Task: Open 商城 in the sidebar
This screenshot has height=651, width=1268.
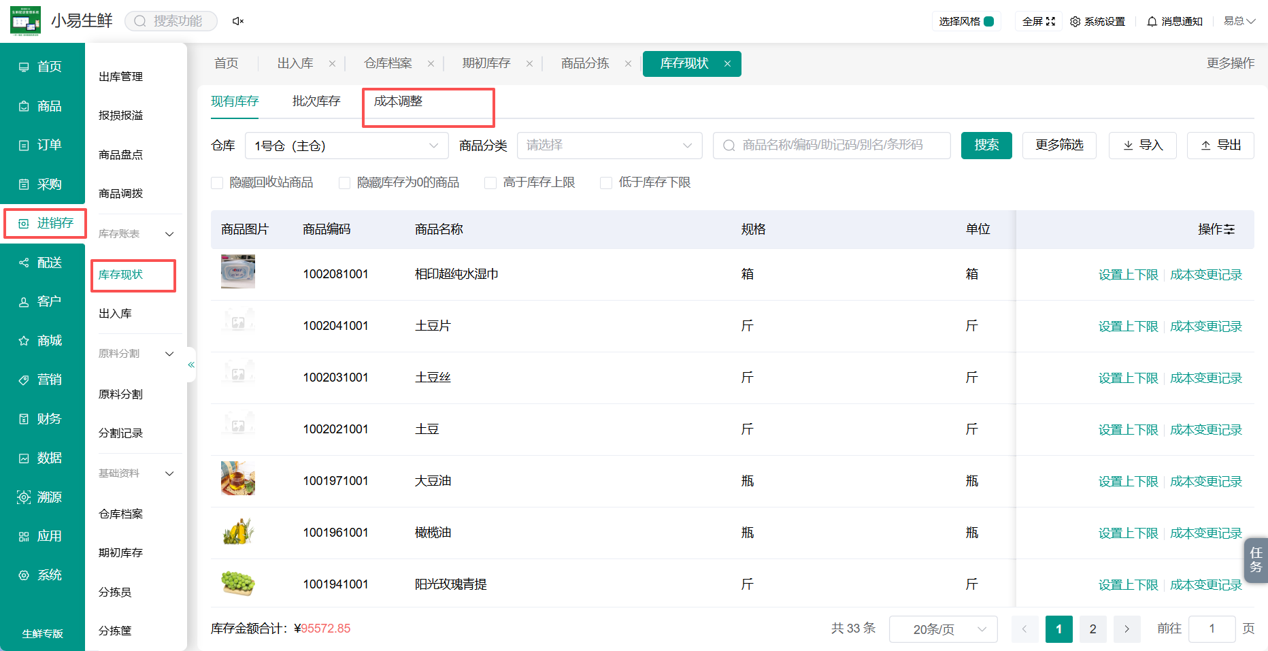Action: pos(42,341)
